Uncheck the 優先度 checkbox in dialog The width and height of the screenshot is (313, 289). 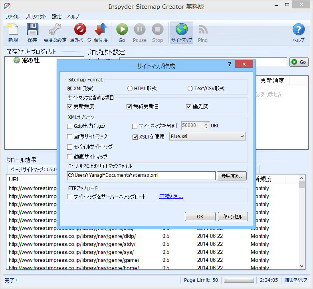[x=188, y=107]
